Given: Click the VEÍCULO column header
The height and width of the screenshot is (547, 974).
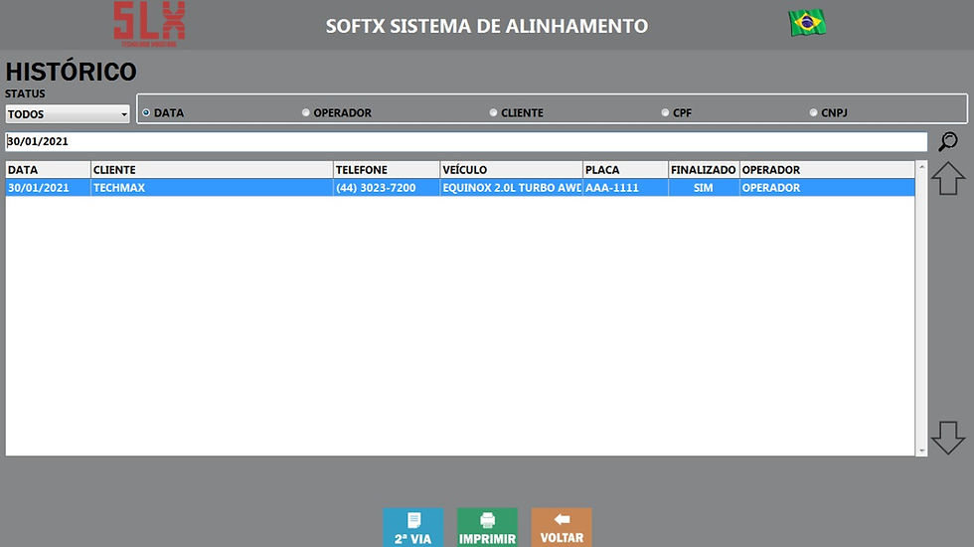Looking at the screenshot, I should [x=511, y=170].
